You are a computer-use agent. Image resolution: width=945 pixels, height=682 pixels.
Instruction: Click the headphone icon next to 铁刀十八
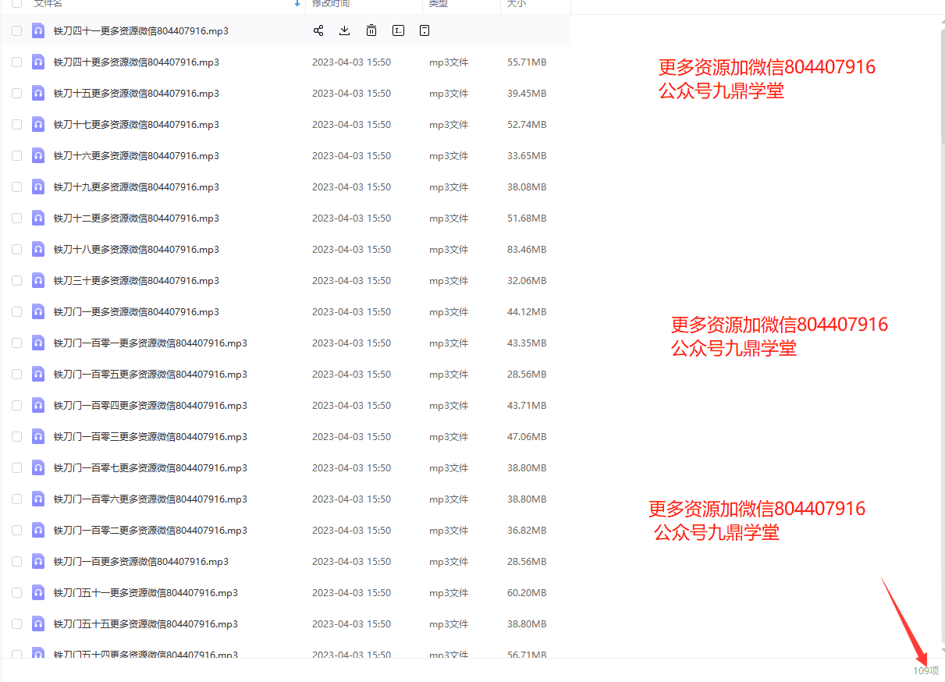(x=38, y=249)
